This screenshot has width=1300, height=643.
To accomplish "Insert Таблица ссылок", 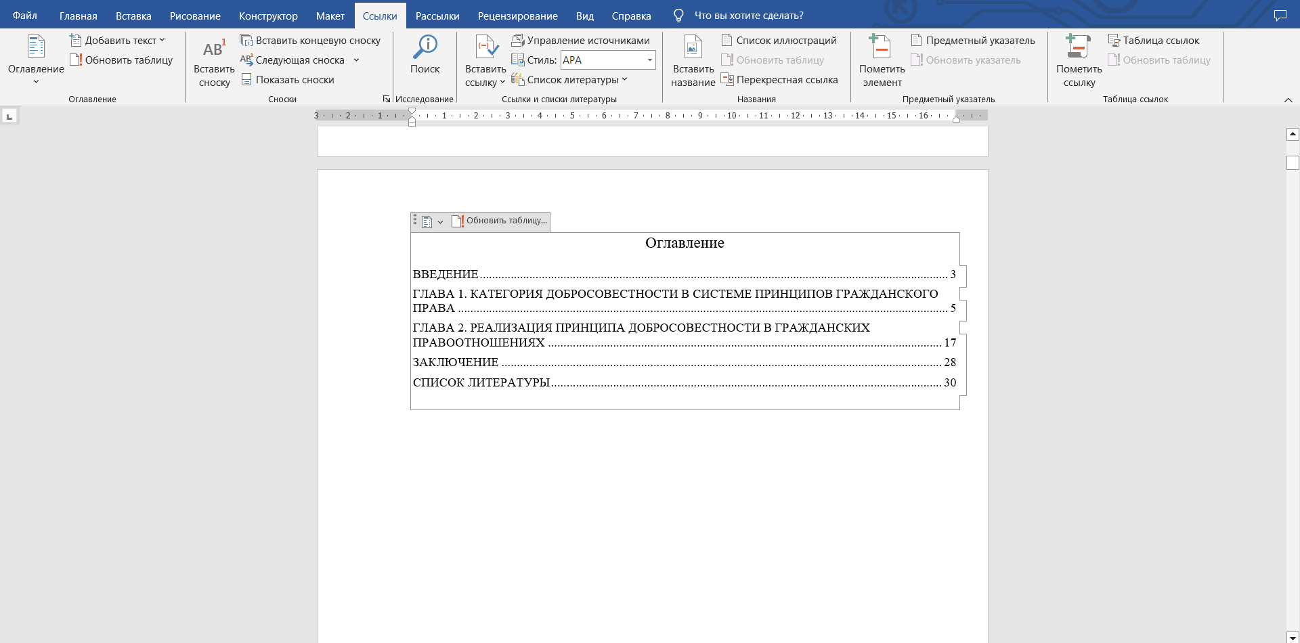I will [x=1153, y=41].
